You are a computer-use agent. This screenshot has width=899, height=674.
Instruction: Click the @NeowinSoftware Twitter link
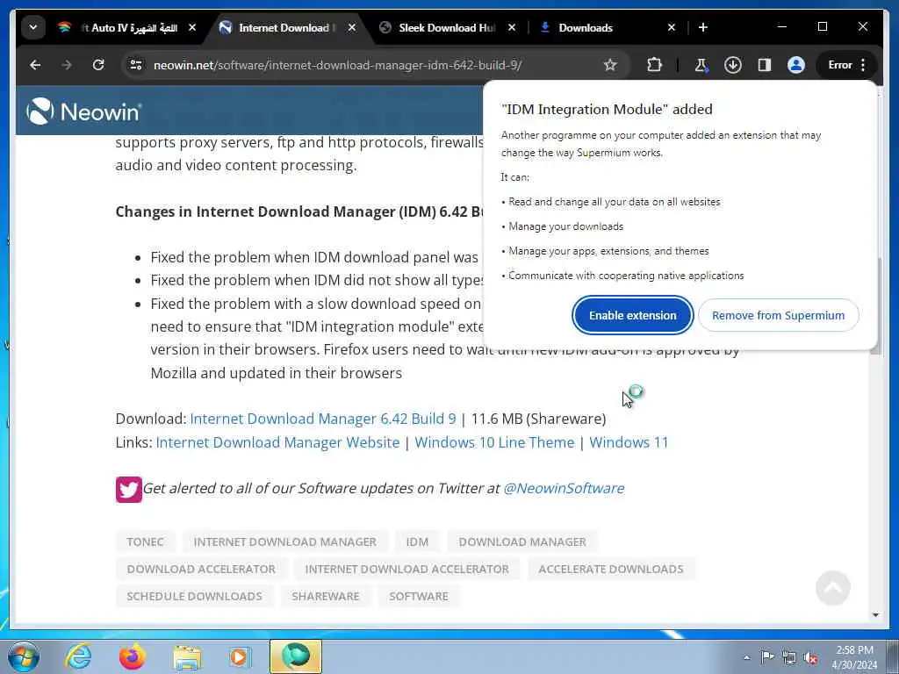point(564,488)
